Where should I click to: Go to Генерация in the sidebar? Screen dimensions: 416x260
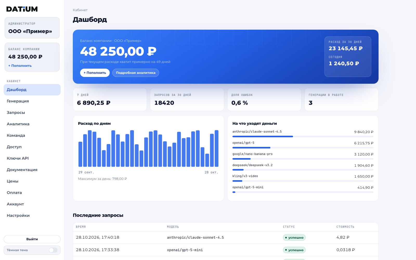click(x=32, y=101)
